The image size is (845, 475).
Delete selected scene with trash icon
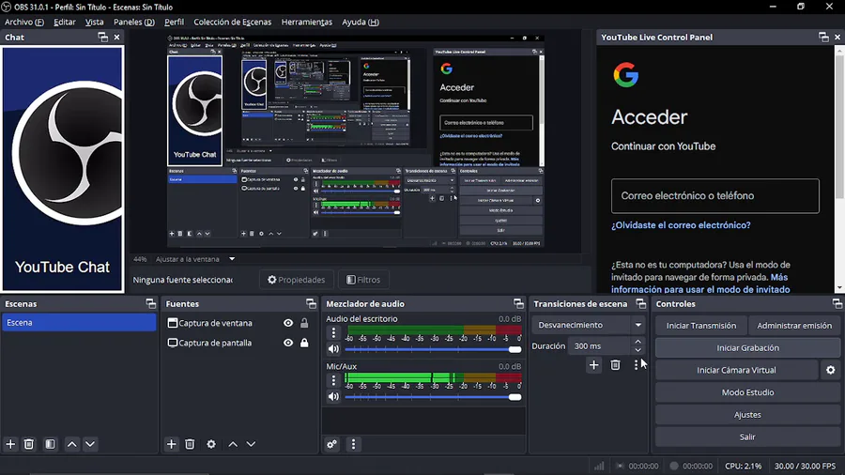point(29,444)
